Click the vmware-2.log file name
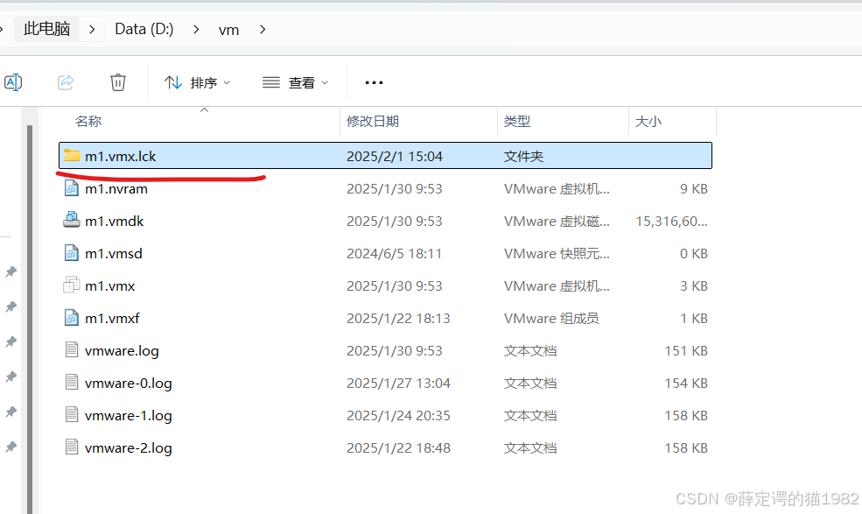862x514 pixels. [x=128, y=448]
